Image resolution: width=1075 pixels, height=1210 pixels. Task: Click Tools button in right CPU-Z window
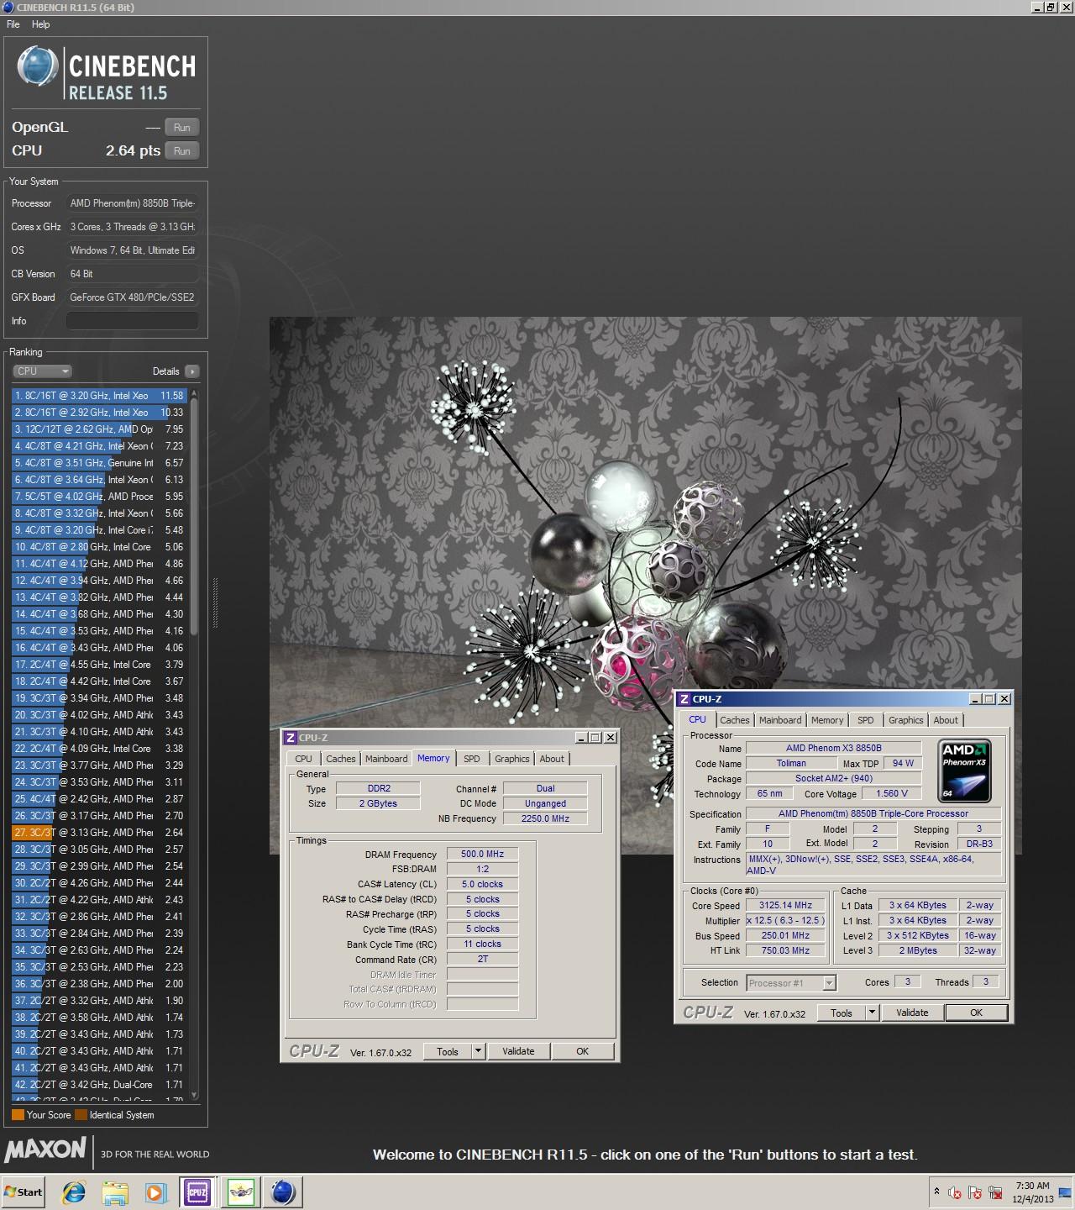[842, 1013]
